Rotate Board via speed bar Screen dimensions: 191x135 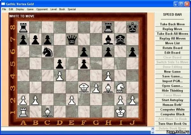click(172, 48)
